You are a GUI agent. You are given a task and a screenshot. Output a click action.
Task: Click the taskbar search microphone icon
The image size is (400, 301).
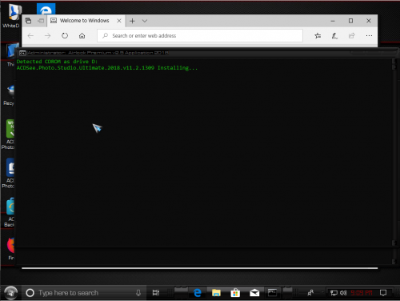coord(138,293)
